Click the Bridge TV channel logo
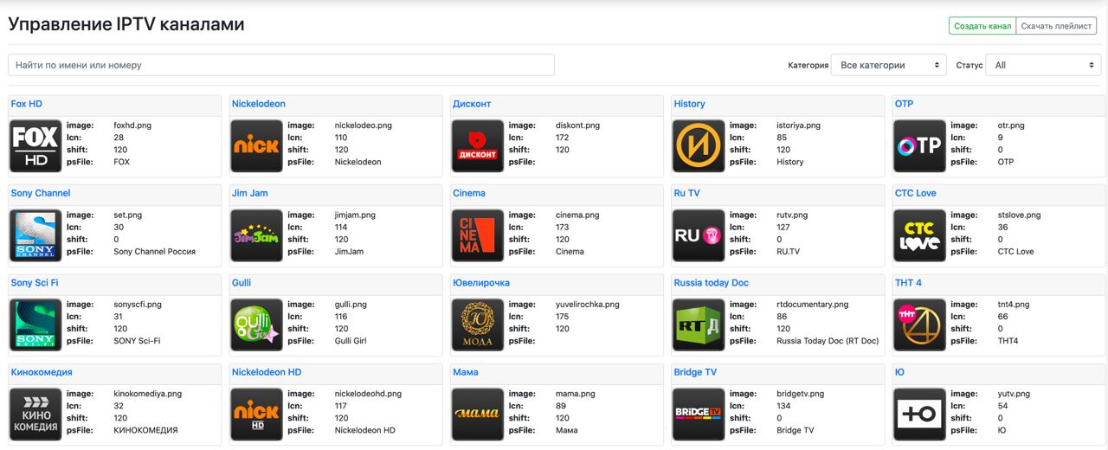 coord(699,415)
